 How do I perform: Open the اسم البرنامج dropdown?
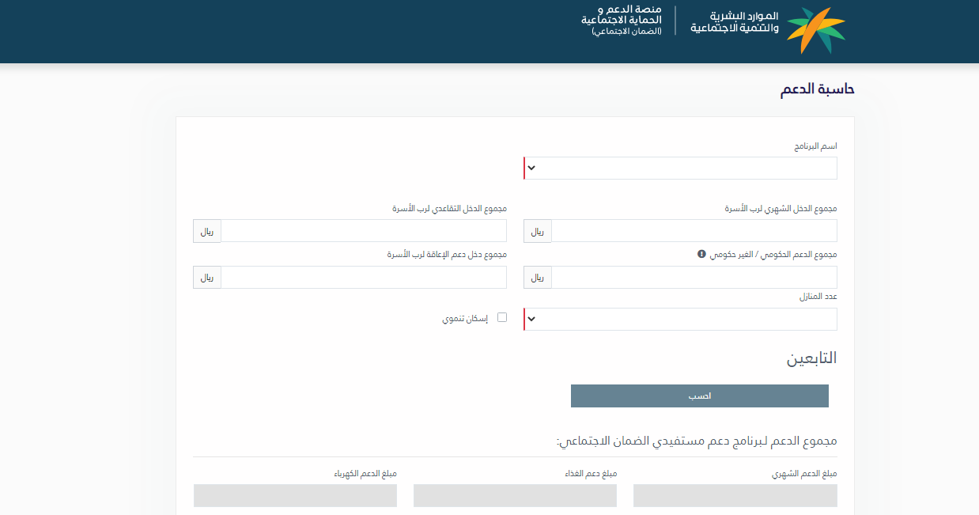pos(680,168)
